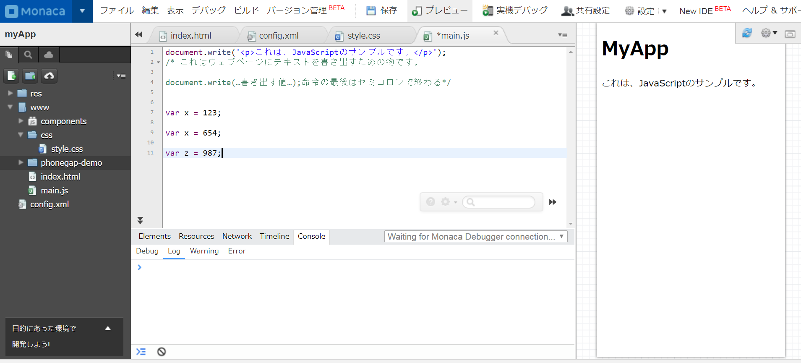Close the main.js tab

(496, 33)
